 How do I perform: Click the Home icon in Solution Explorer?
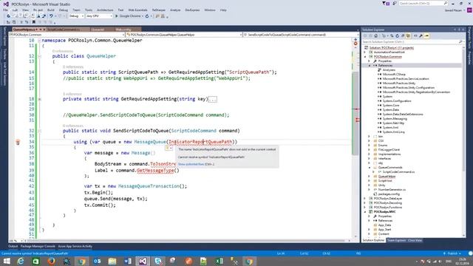pos(376,36)
